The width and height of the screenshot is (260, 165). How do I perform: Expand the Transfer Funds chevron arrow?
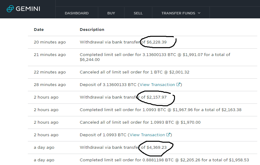199,13
